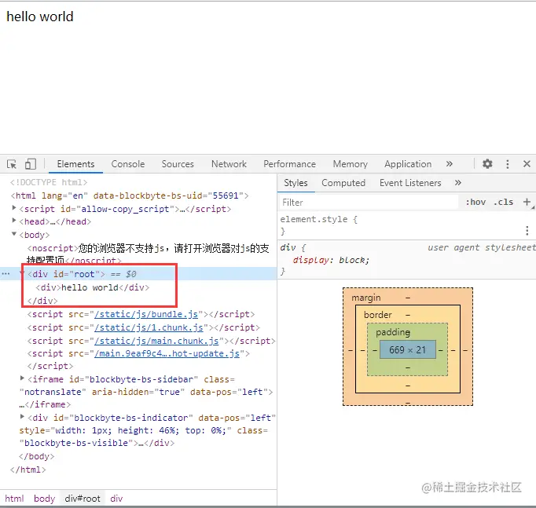Image resolution: width=536 pixels, height=508 pixels.
Task: Toggle the device toolbar icon
Action: [31, 164]
